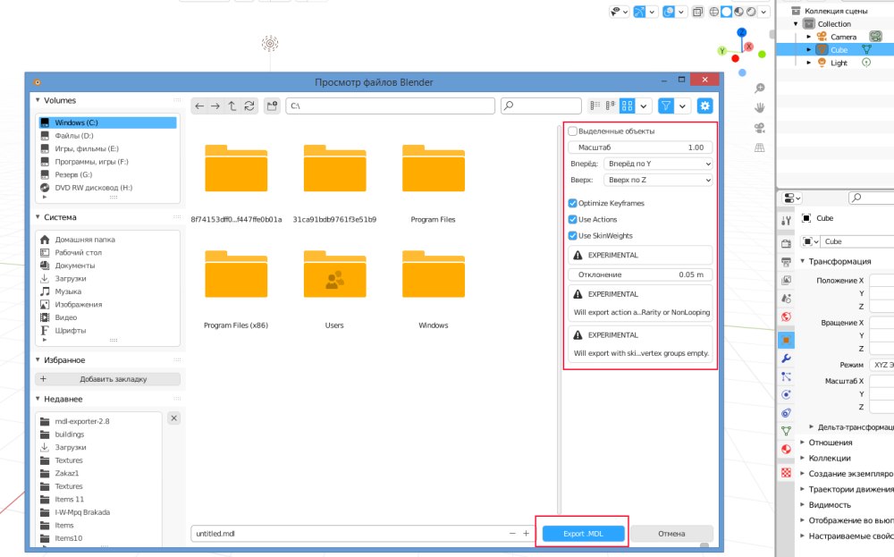This screenshot has height=557, width=894.
Task: Refresh the file list
Action: click(249, 106)
